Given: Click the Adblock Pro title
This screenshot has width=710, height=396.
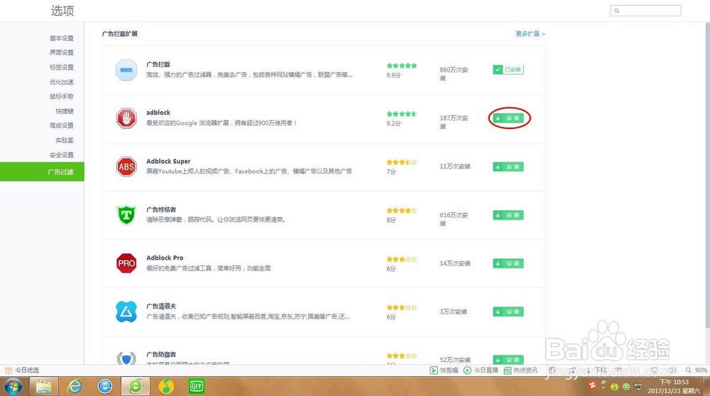Looking at the screenshot, I should click(165, 258).
